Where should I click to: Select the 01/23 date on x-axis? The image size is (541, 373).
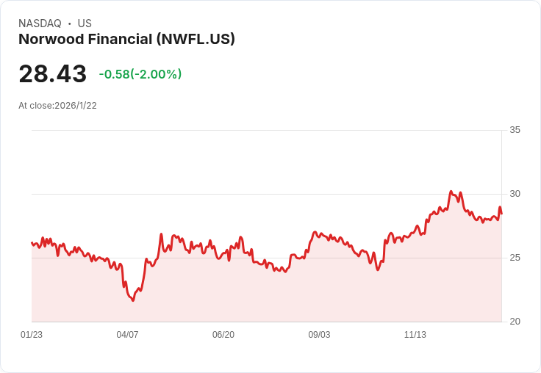pyautogui.click(x=32, y=335)
